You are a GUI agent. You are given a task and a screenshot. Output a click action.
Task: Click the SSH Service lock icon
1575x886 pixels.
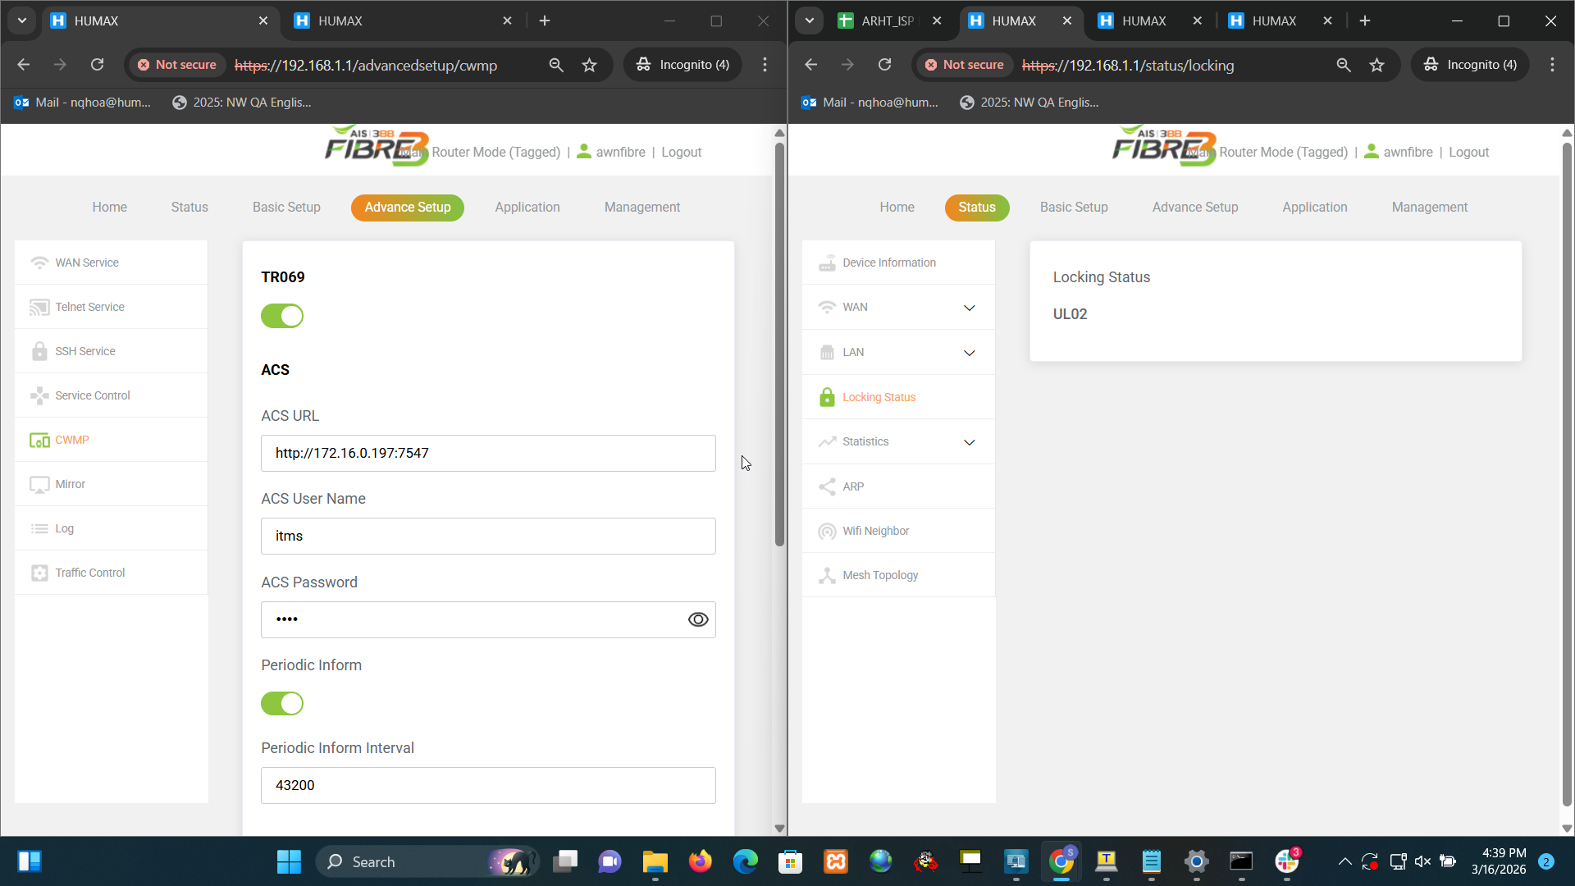[39, 351]
